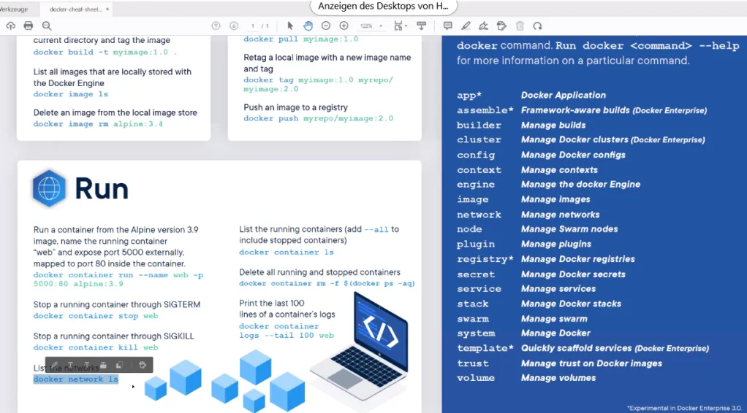Click the 'config' command entry
Viewport: 747px width, 413px height.
click(475, 155)
